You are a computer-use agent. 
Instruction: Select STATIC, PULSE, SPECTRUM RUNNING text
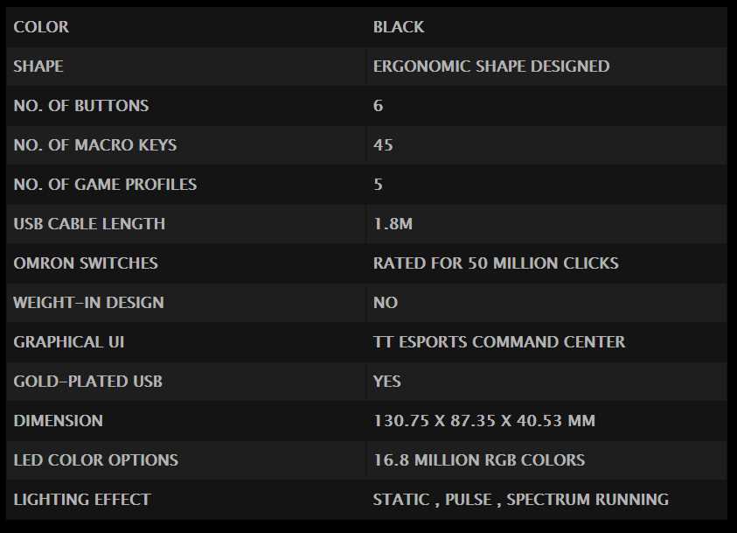coord(521,500)
